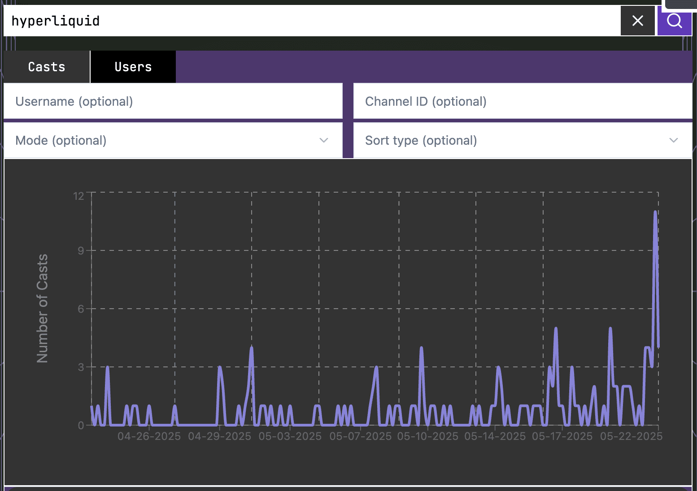Click the y-axis value 6
The width and height of the screenshot is (697, 491).
pyautogui.click(x=81, y=309)
